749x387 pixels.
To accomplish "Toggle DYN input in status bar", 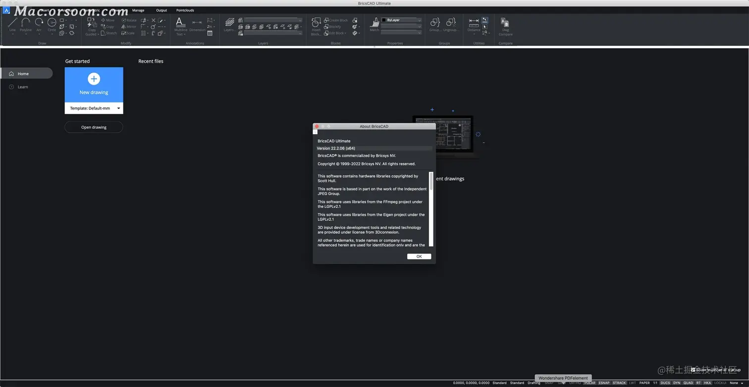I will (x=677, y=383).
